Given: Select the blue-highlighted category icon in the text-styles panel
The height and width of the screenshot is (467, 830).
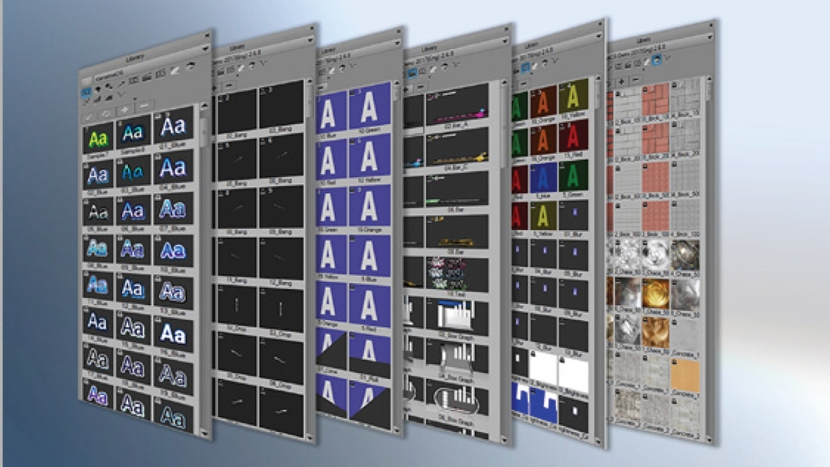Looking at the screenshot, I should (87, 94).
